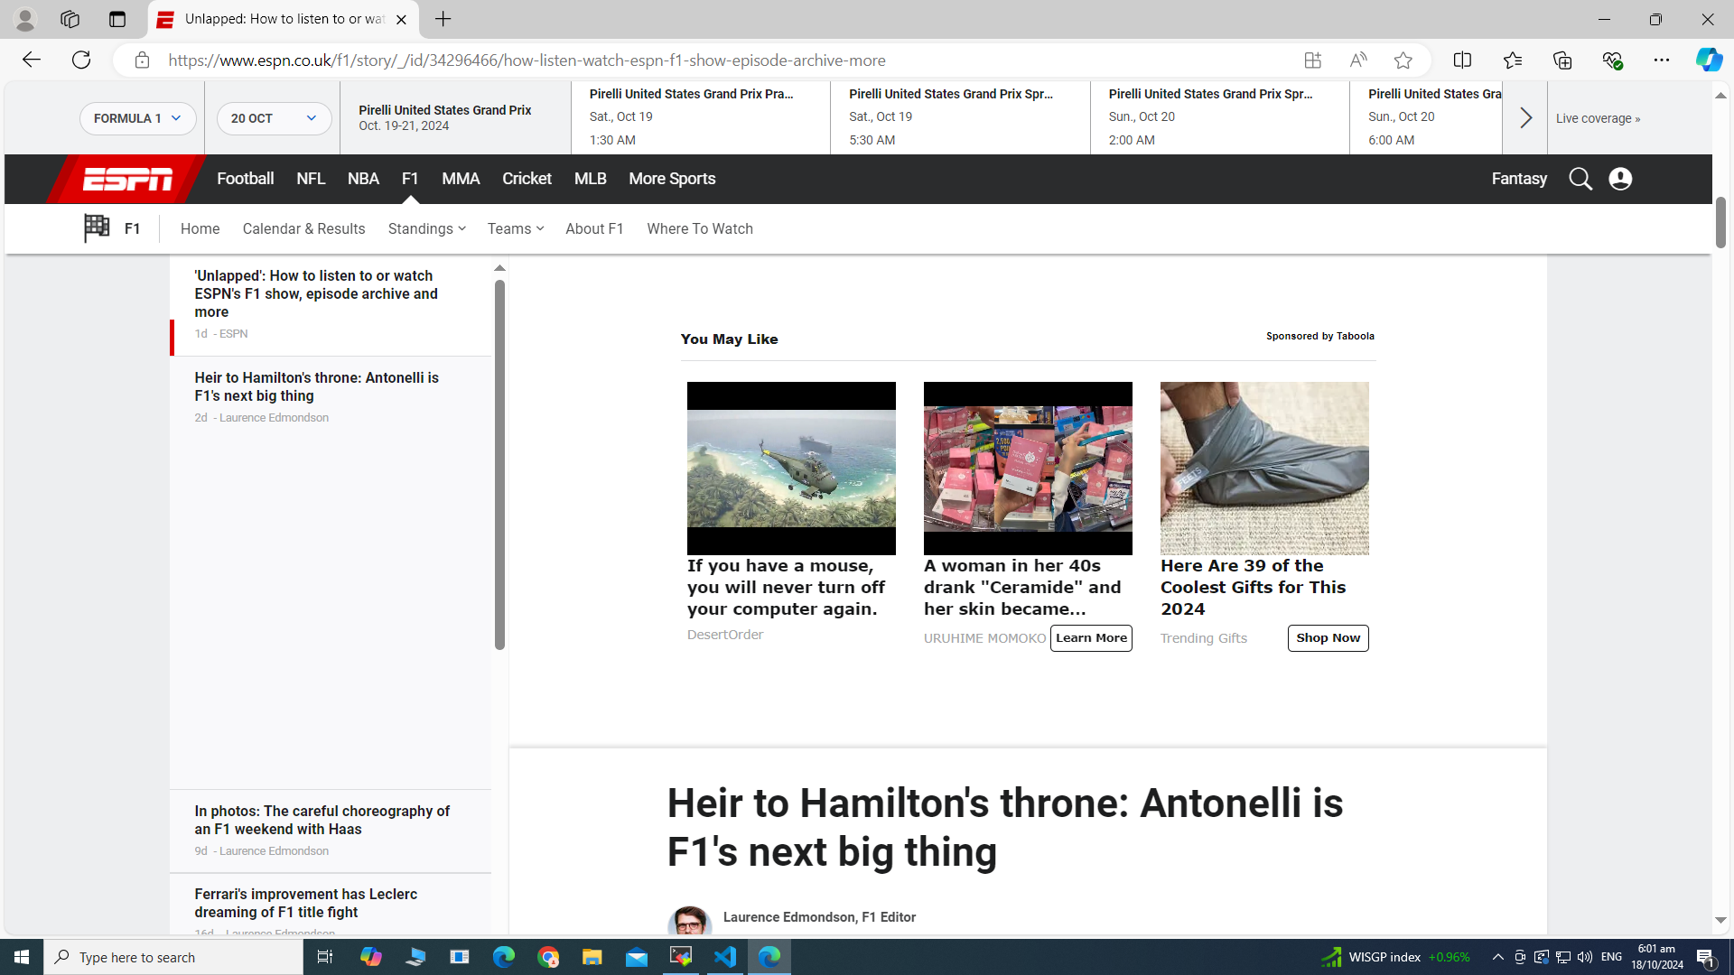Show next Grand Prix sessions arrow

[1525, 118]
